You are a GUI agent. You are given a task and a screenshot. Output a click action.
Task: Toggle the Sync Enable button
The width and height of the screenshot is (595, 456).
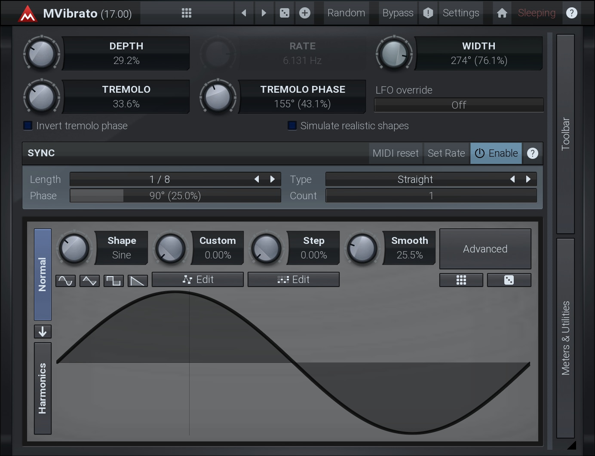(x=496, y=153)
